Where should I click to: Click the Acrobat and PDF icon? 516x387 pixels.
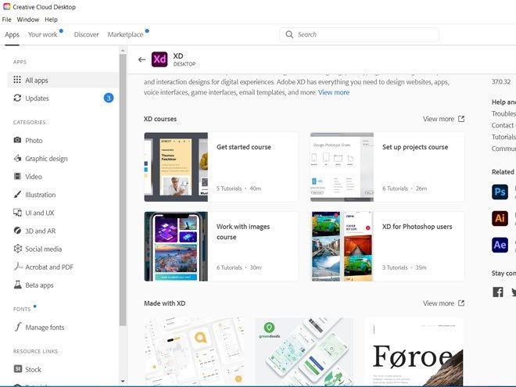point(18,267)
